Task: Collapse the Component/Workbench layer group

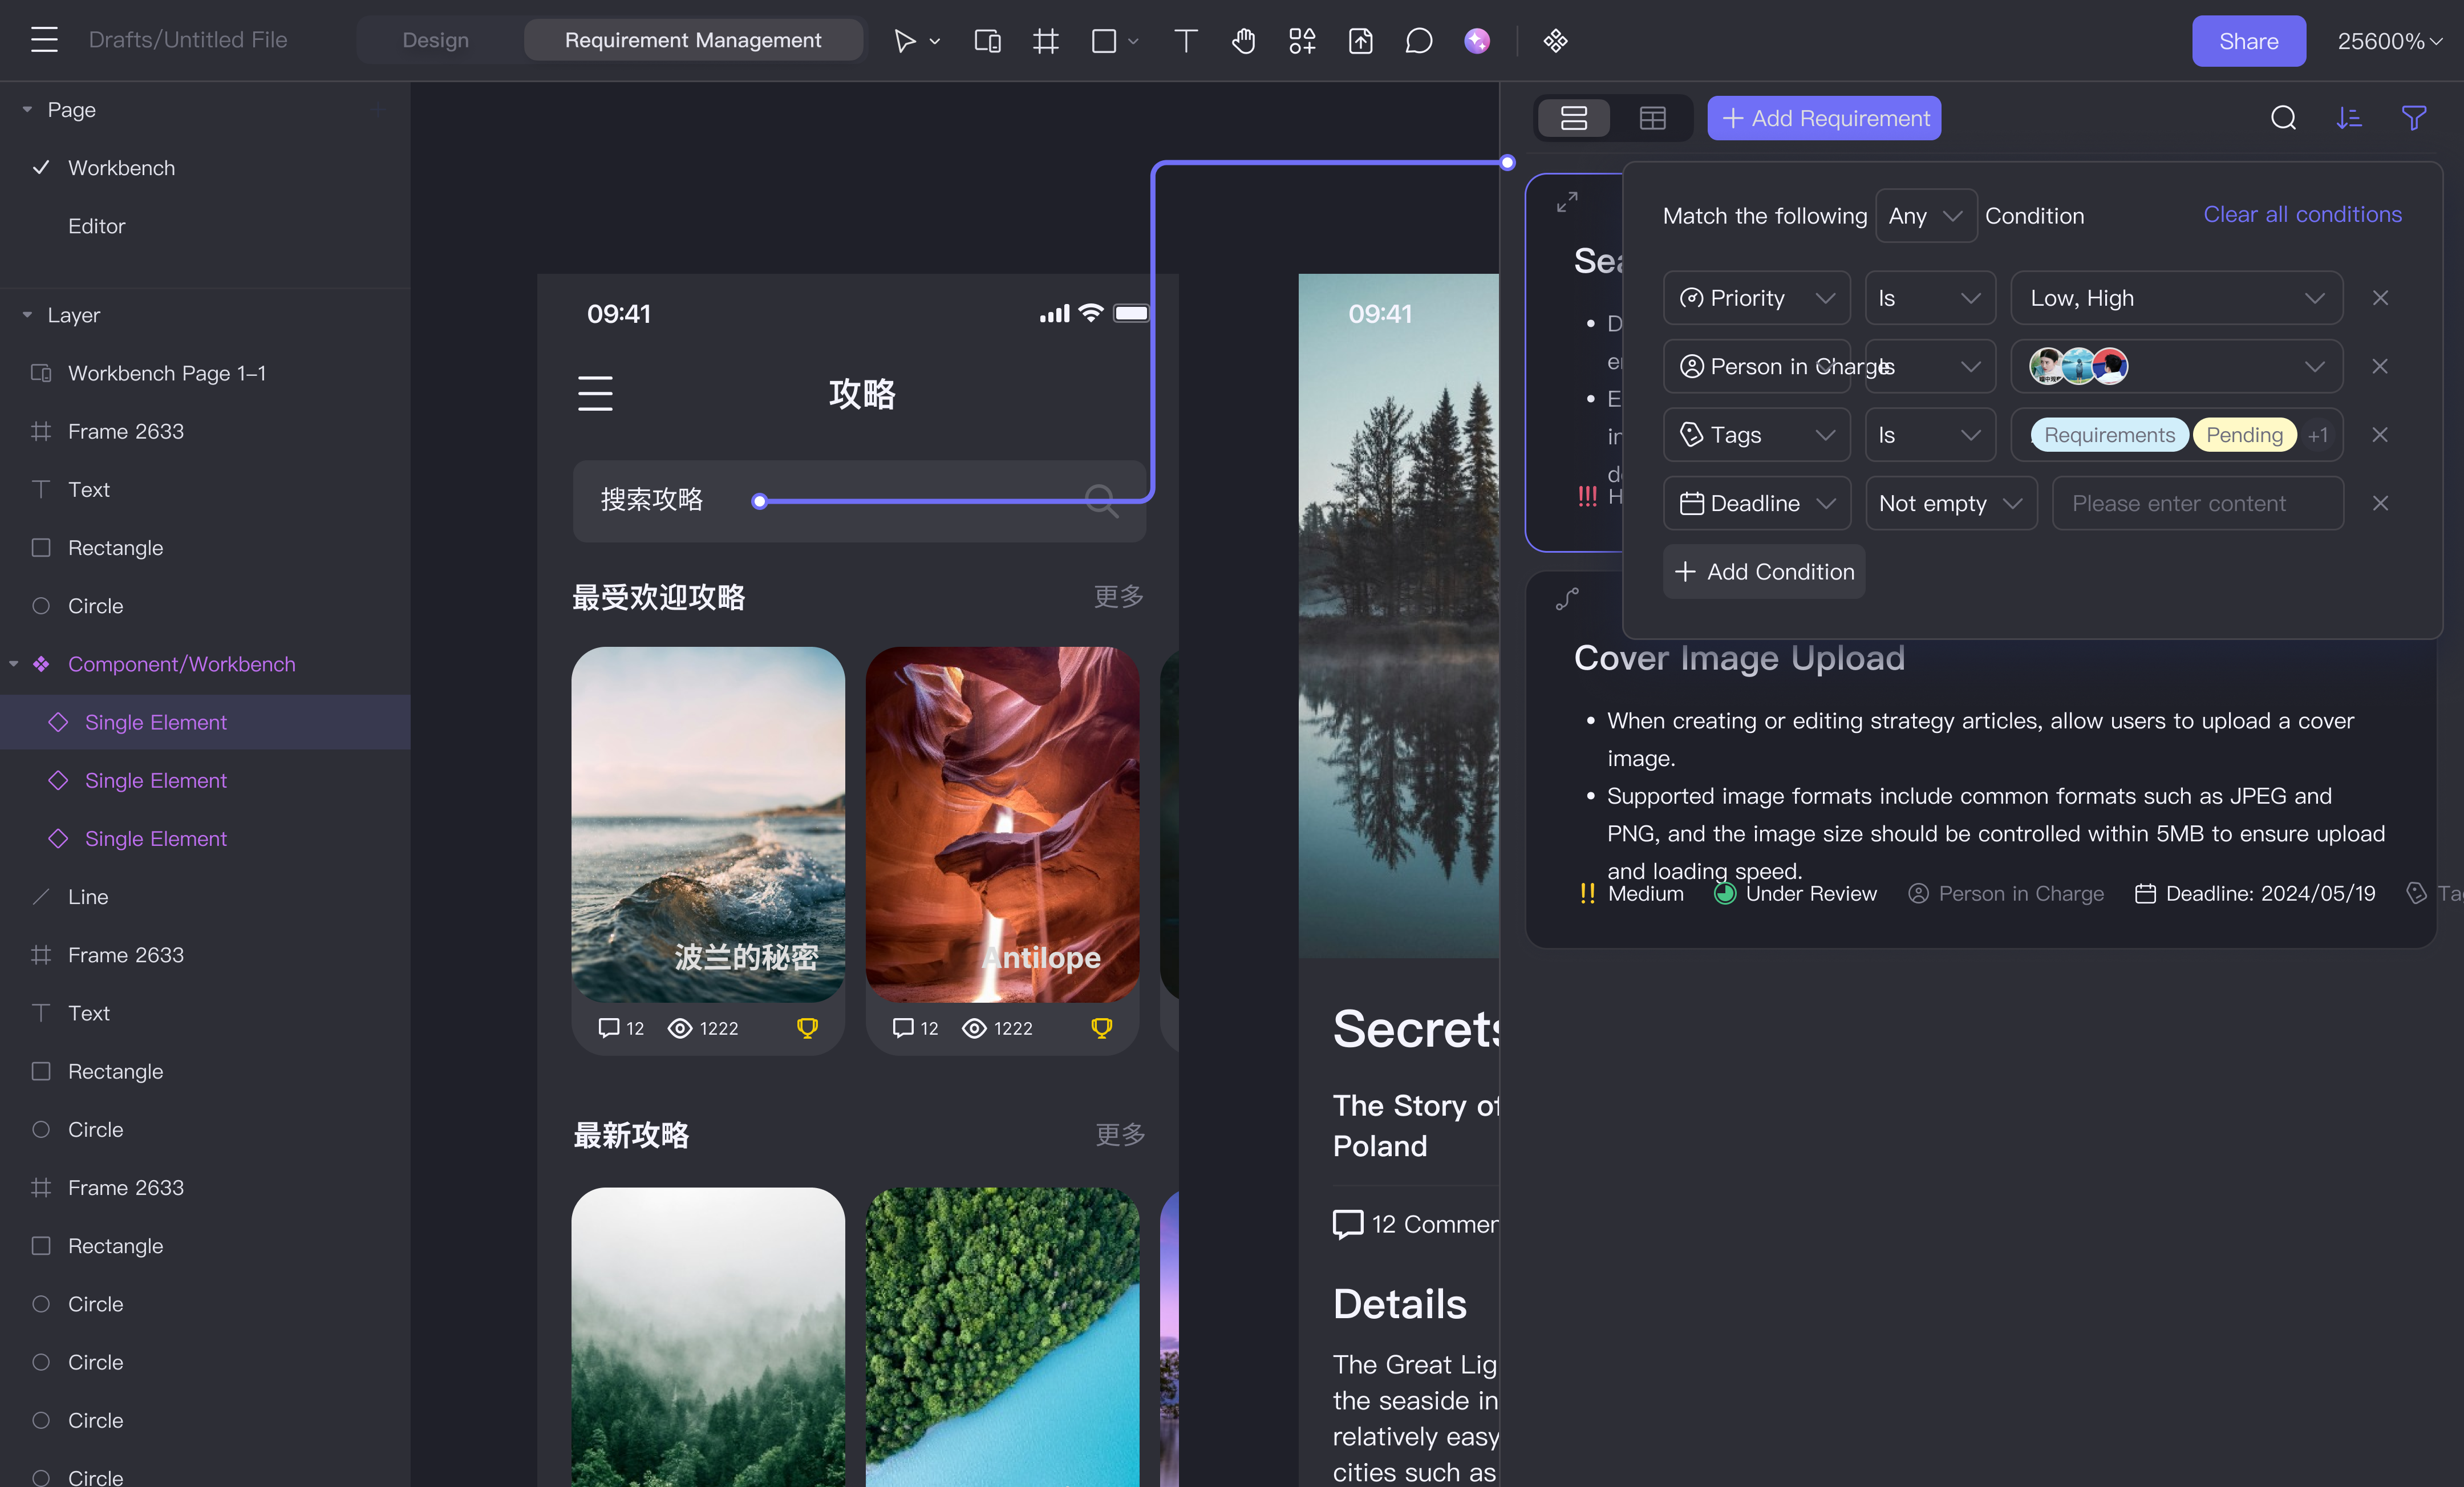Action: tap(14, 664)
